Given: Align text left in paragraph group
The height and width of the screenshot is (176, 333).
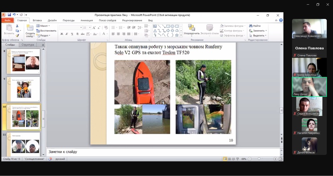Looking at the screenshot, I should click(x=113, y=34).
